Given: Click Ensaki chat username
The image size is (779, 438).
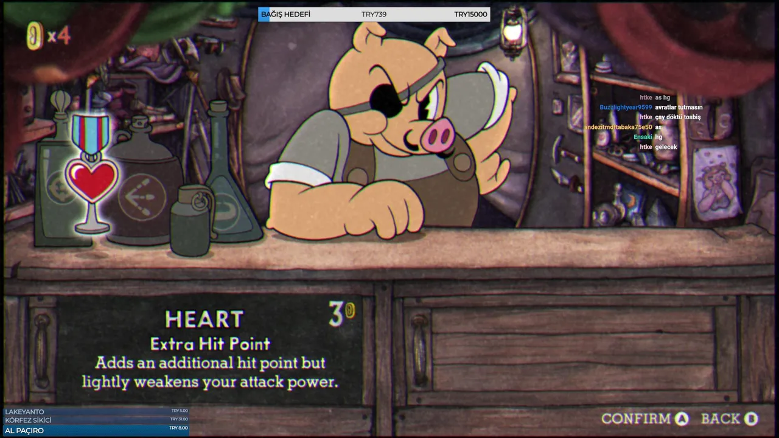Looking at the screenshot, I should [x=643, y=137].
